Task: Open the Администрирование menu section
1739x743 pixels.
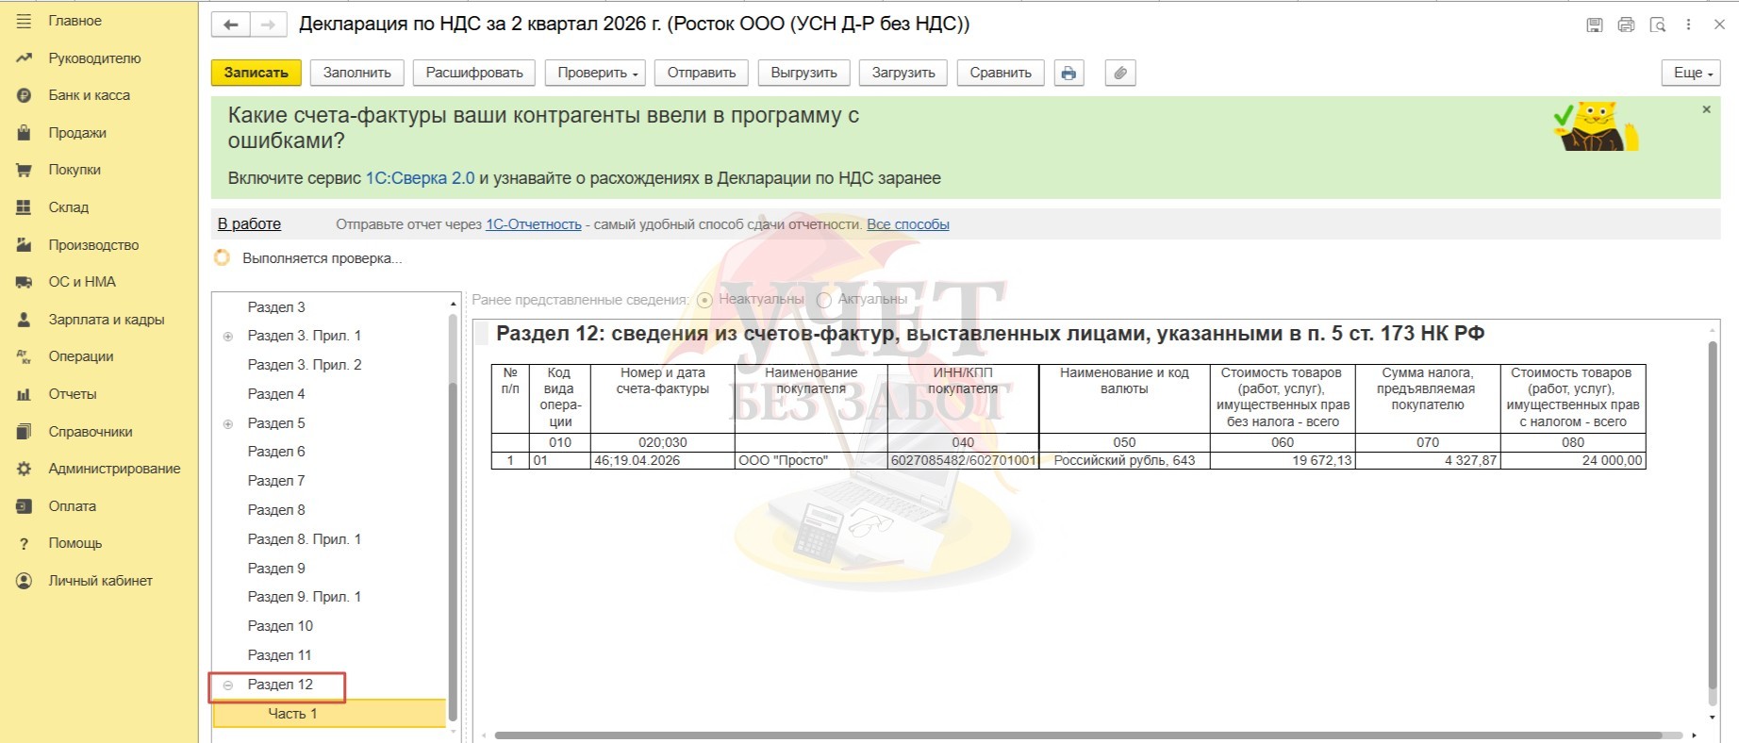Action: [x=114, y=469]
